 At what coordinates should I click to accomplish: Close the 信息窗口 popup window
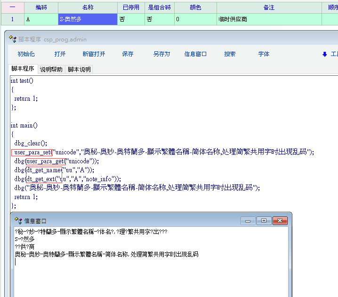click(280, 221)
